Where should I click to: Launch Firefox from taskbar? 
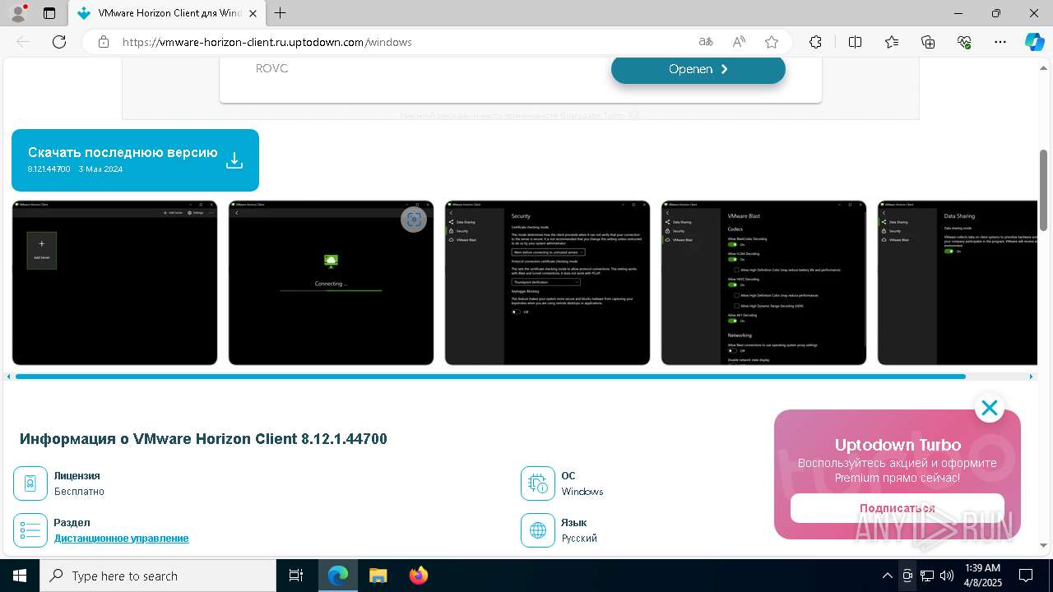click(419, 576)
